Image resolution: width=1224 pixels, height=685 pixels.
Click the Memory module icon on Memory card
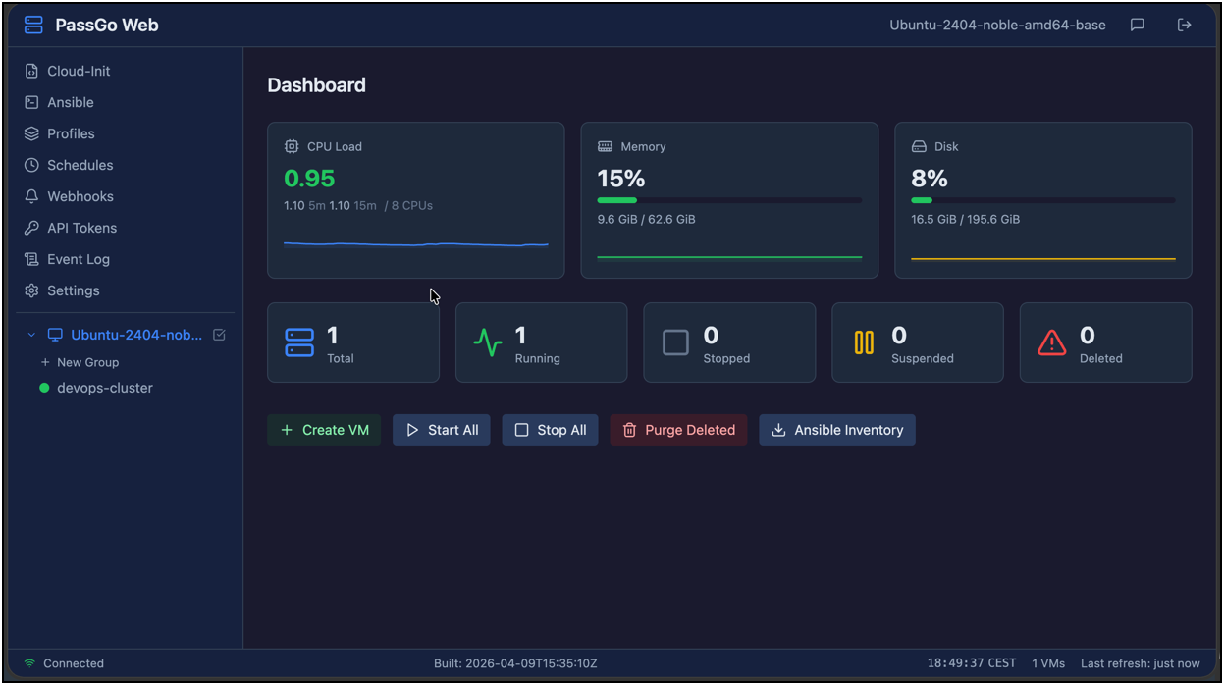pos(605,146)
